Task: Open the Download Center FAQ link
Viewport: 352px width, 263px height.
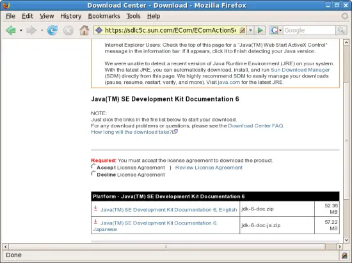Action: [x=255, y=125]
